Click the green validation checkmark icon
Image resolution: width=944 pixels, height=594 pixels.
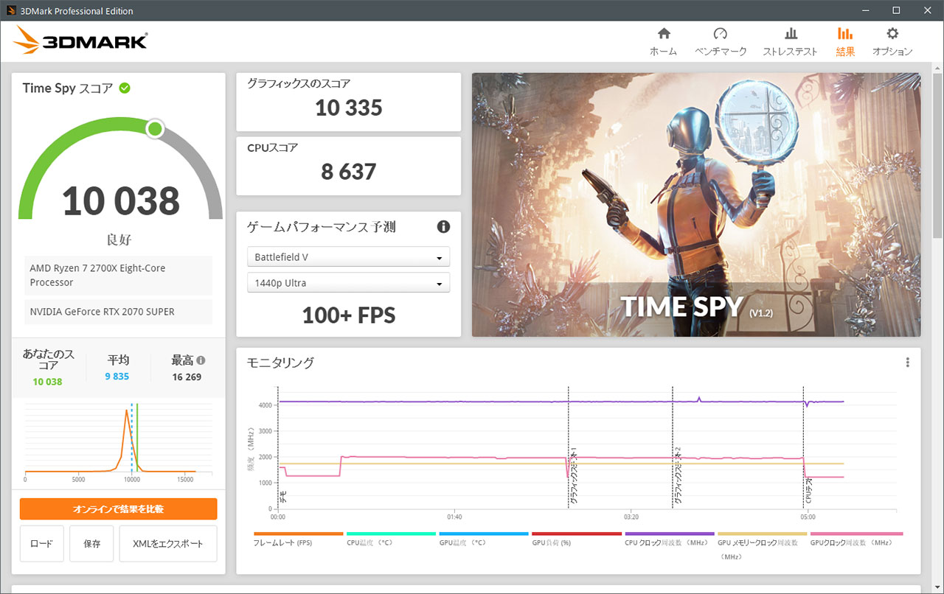[125, 88]
